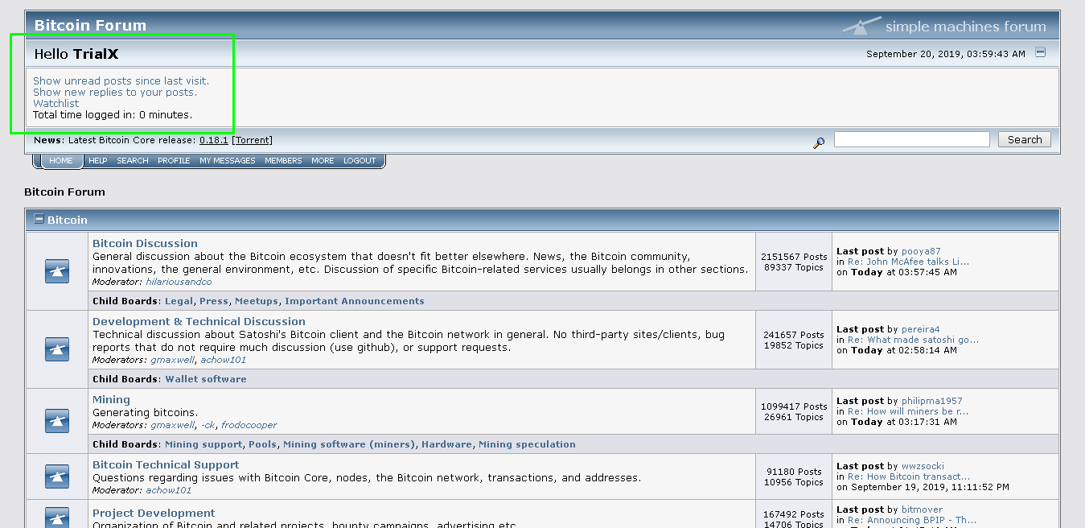
Task: Open the Wallet software child board
Action: click(x=206, y=379)
